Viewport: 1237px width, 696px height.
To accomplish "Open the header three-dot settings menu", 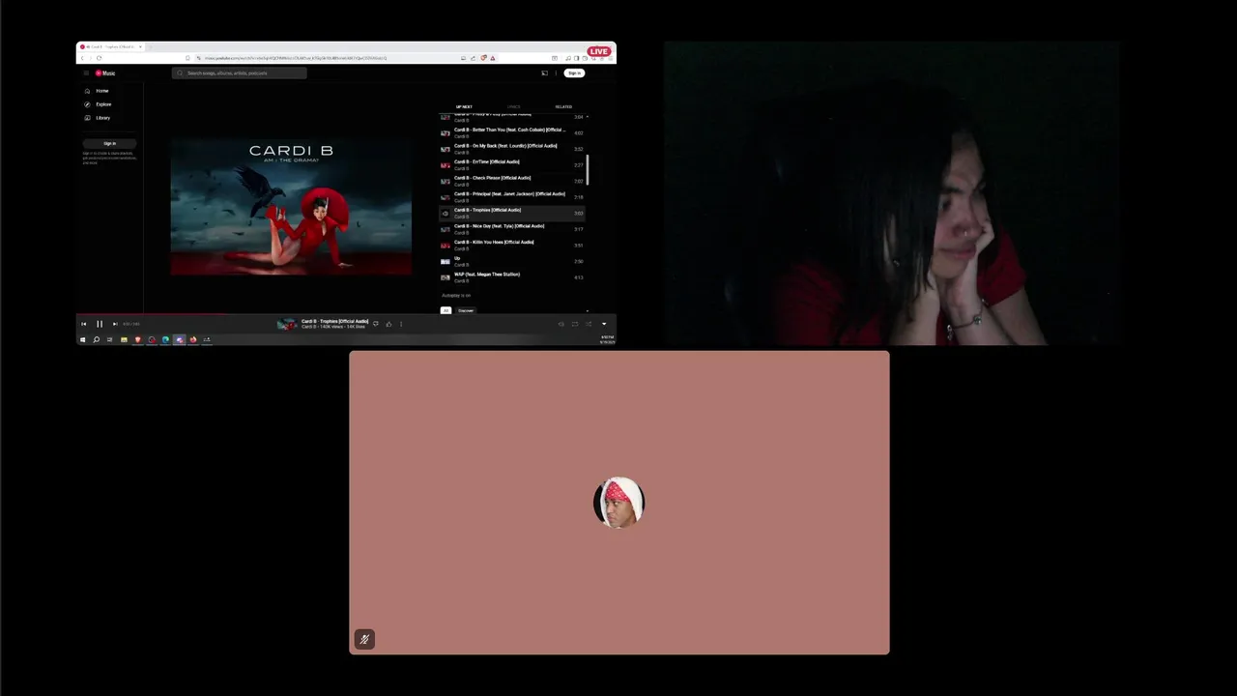I will pyautogui.click(x=556, y=73).
